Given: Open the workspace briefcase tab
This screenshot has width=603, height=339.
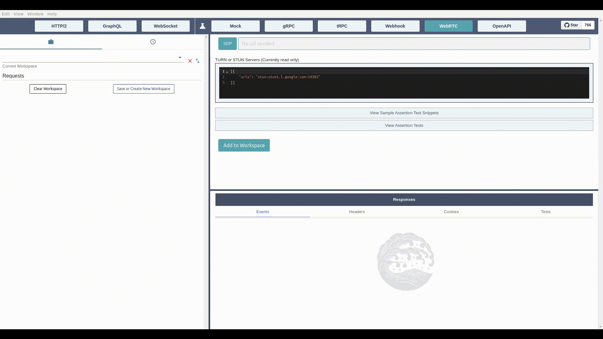Looking at the screenshot, I should [51, 42].
